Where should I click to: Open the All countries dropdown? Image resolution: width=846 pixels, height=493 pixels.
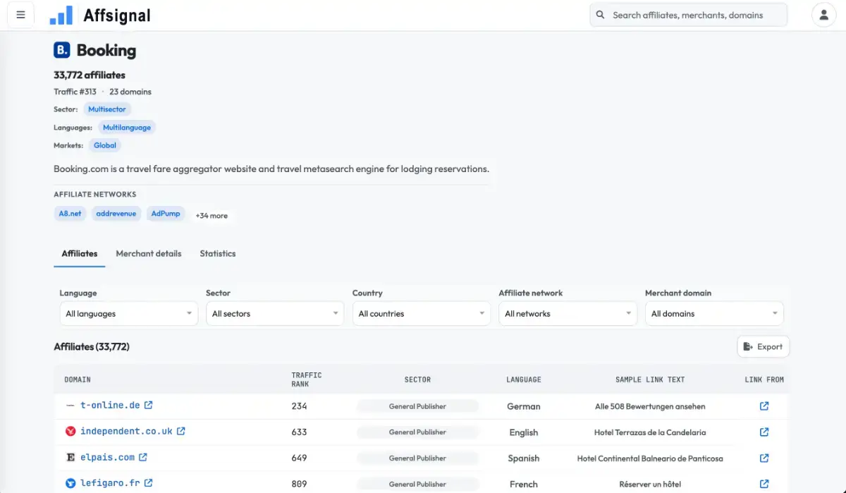pyautogui.click(x=422, y=314)
